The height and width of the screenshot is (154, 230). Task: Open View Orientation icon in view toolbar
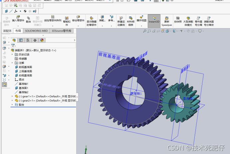[167, 31]
